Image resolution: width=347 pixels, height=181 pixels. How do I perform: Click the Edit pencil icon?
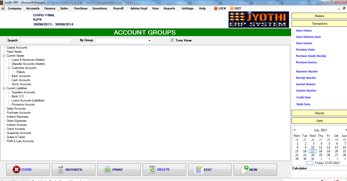coord(199,169)
